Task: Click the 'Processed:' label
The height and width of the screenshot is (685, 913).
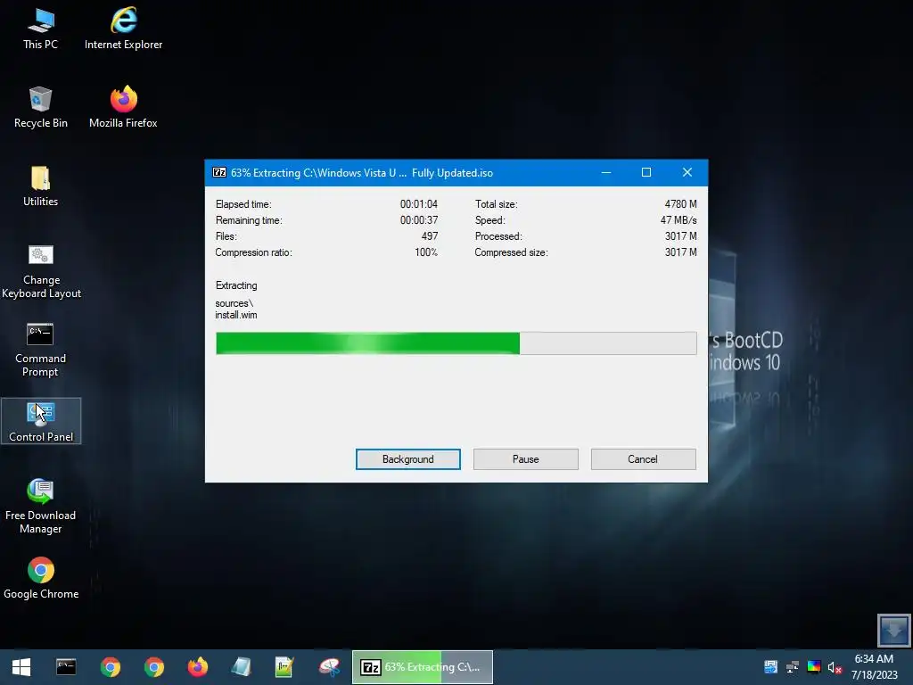Action: pos(498,235)
